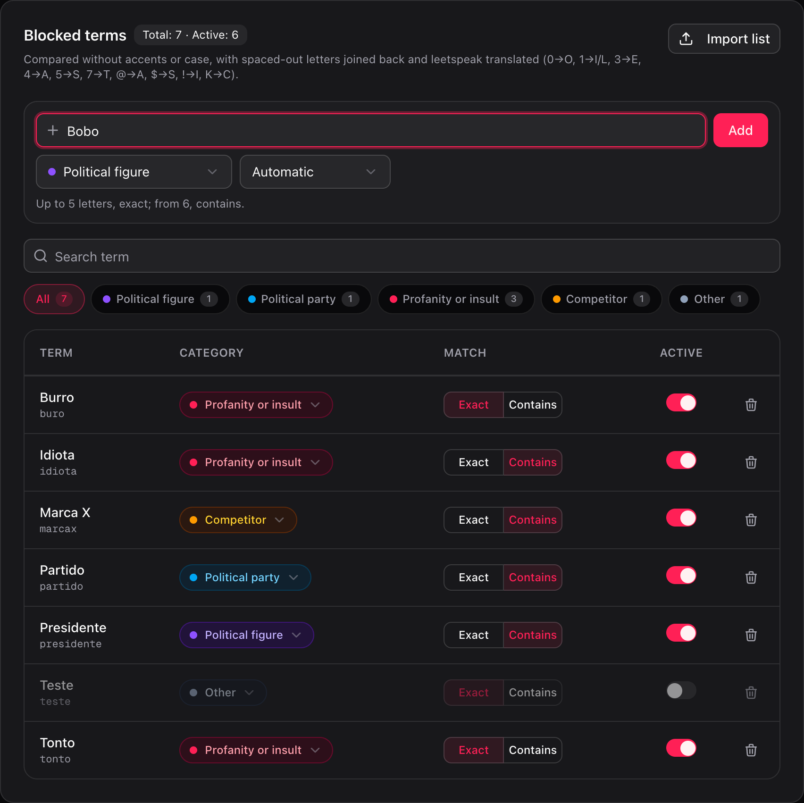804x803 pixels.
Task: Filter by Political figure chip
Action: [160, 299]
